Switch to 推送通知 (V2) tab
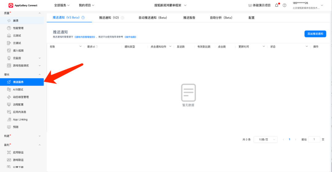The width and height of the screenshot is (332, 172). click(x=109, y=18)
